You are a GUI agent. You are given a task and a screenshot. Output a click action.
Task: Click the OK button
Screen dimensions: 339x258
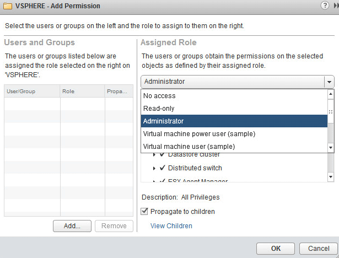click(276, 249)
